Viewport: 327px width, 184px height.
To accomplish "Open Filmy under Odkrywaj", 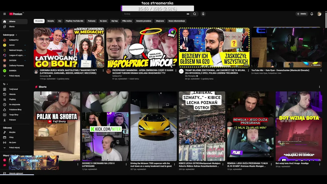I will [x=15, y=137].
